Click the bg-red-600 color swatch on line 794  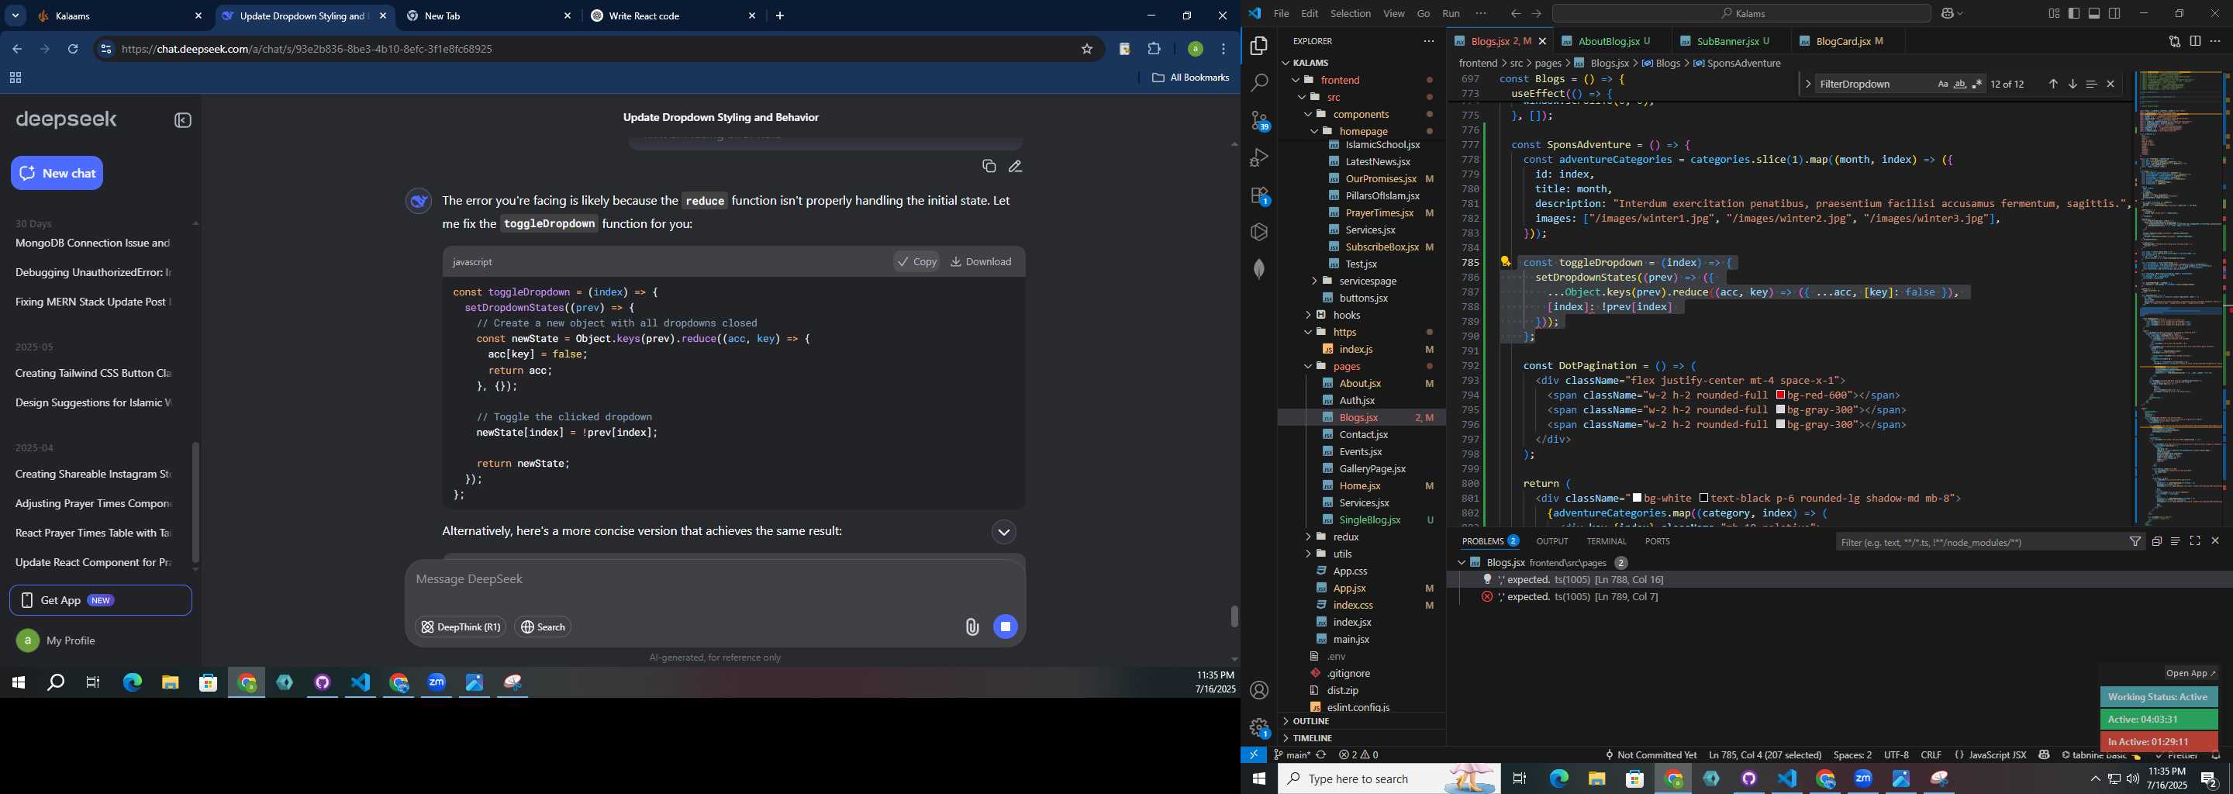(1782, 395)
